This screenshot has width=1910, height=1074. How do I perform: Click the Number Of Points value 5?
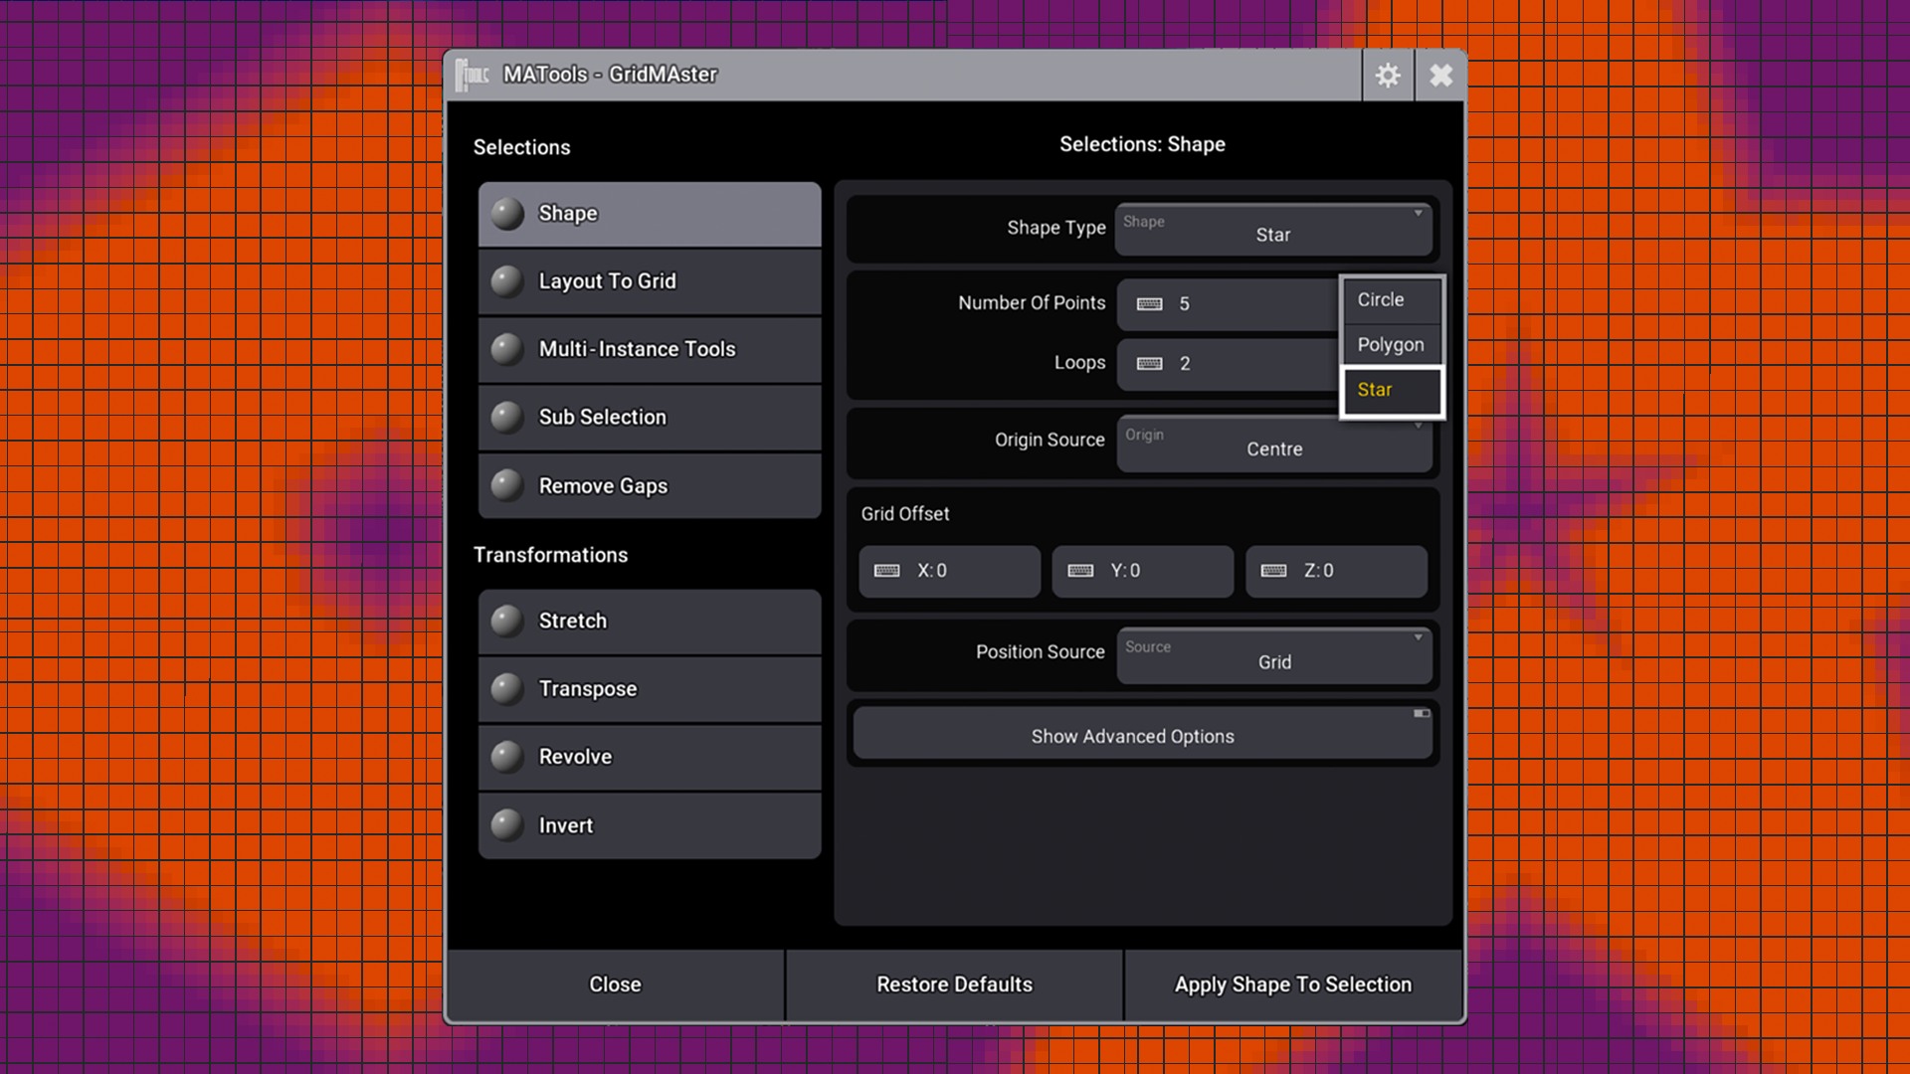1184,304
